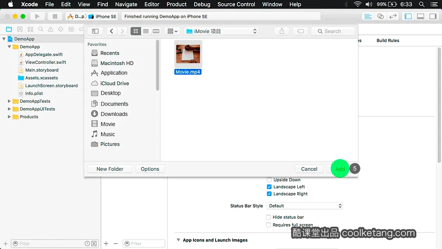Open the File menu
This screenshot has height=249, width=442.
click(x=49, y=4)
